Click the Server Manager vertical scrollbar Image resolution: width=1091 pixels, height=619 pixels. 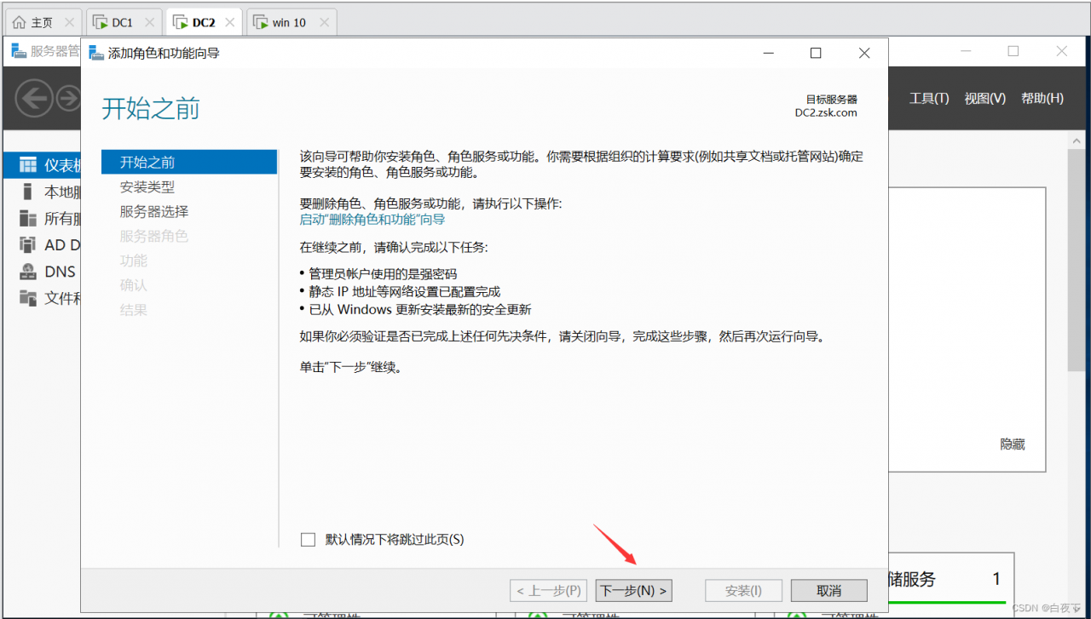click(x=1077, y=260)
